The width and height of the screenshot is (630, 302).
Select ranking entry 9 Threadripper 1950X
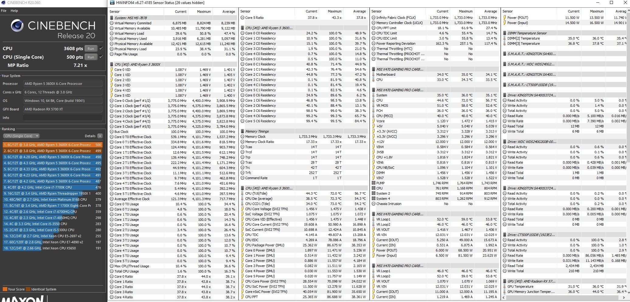(53, 193)
